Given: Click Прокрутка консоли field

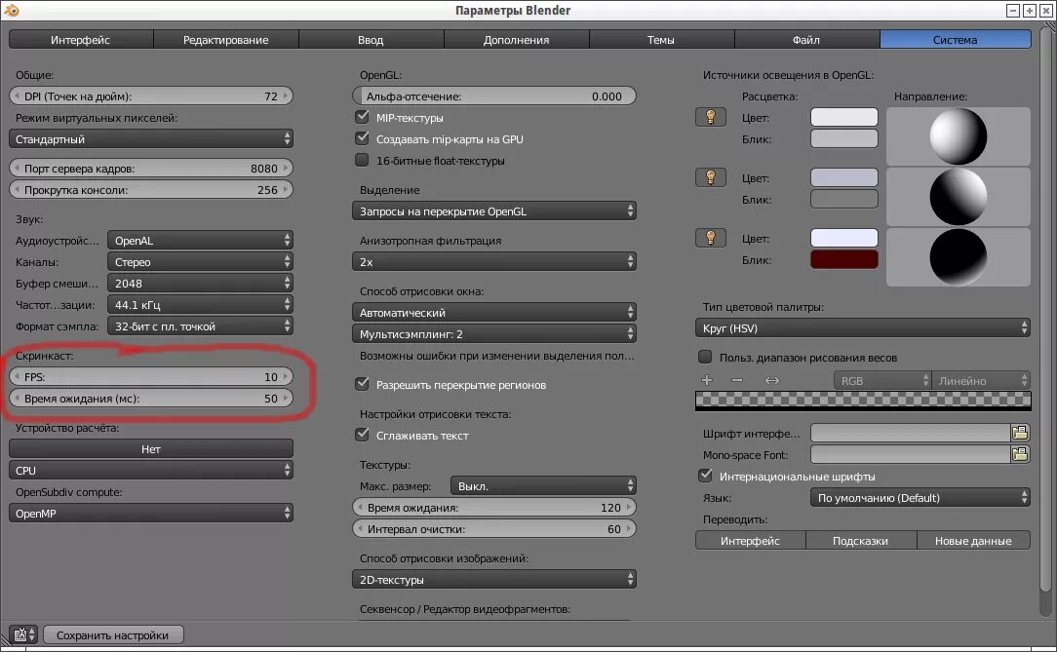Looking at the screenshot, I should point(151,189).
